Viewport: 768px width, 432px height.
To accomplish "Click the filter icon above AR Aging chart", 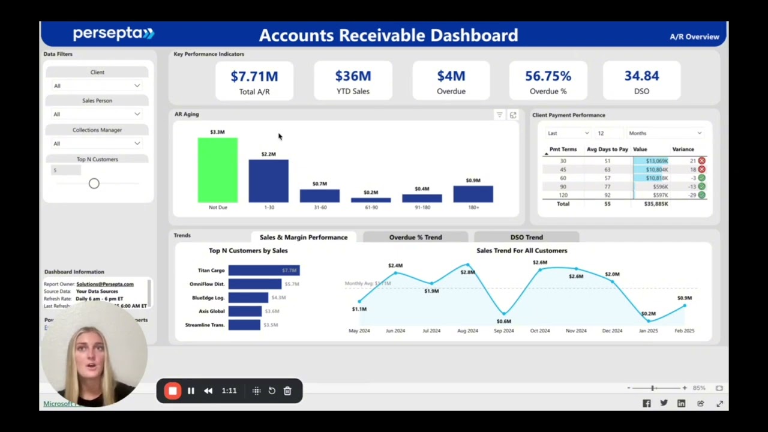I will (x=499, y=115).
